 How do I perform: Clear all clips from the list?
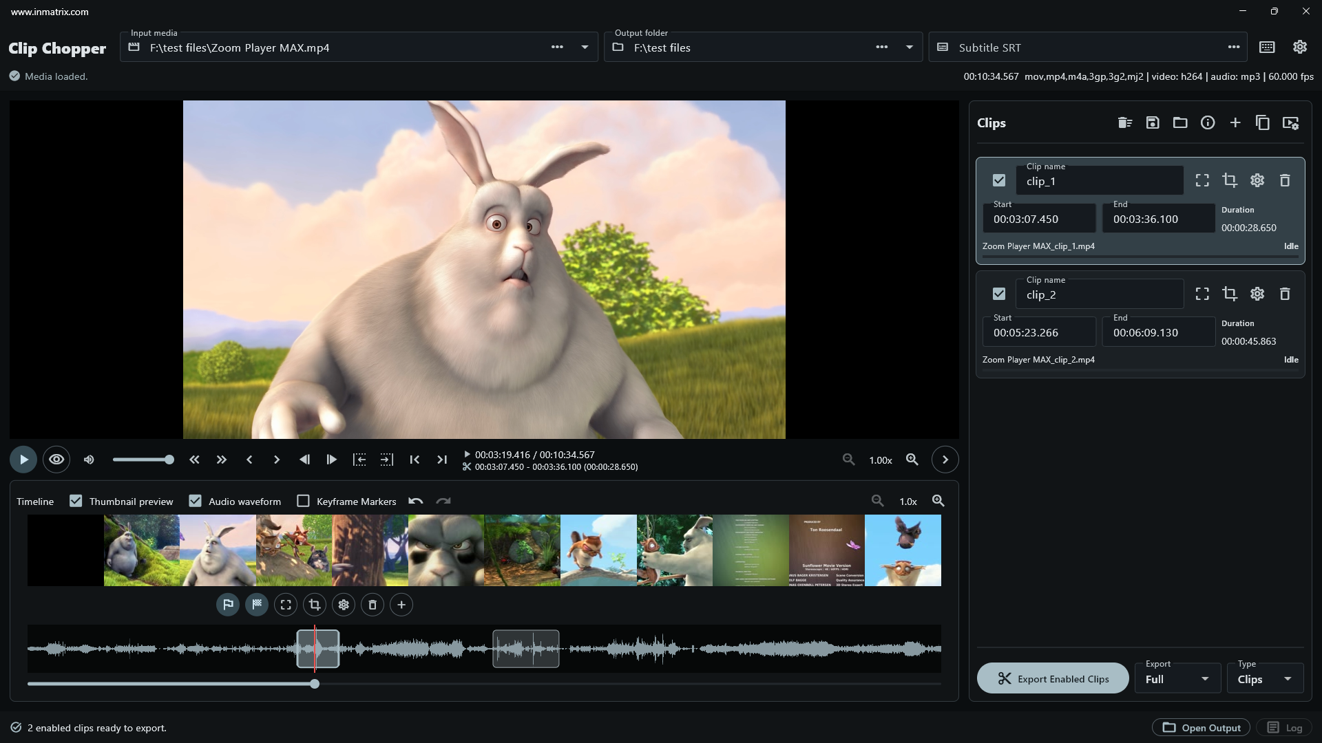pos(1125,122)
